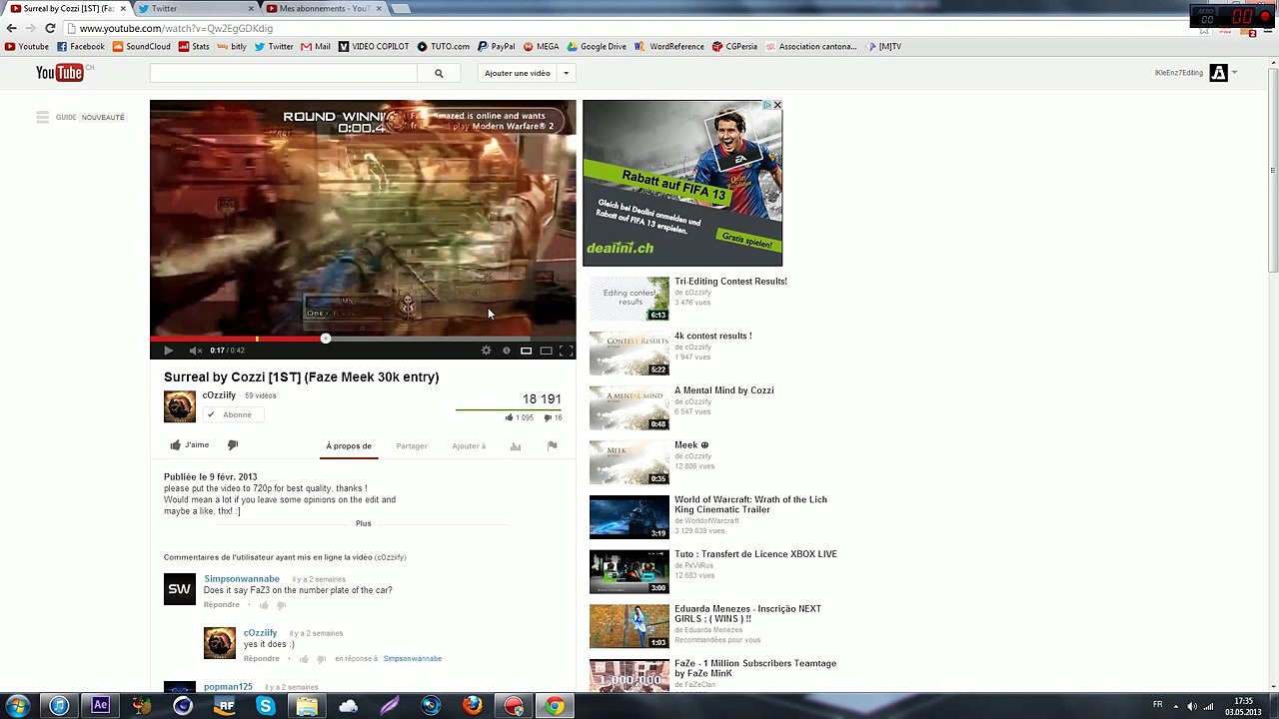The image size is (1279, 719).
Task: Click the seek bar handle on video
Action: click(326, 339)
